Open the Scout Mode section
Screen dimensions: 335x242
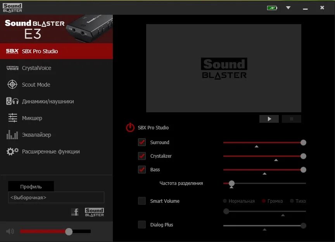56,85
